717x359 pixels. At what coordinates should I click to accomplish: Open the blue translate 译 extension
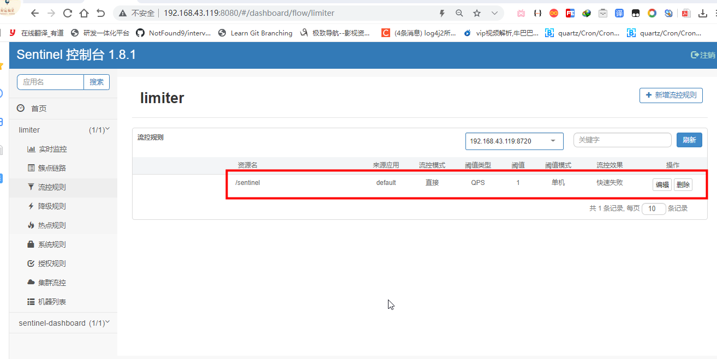click(619, 13)
